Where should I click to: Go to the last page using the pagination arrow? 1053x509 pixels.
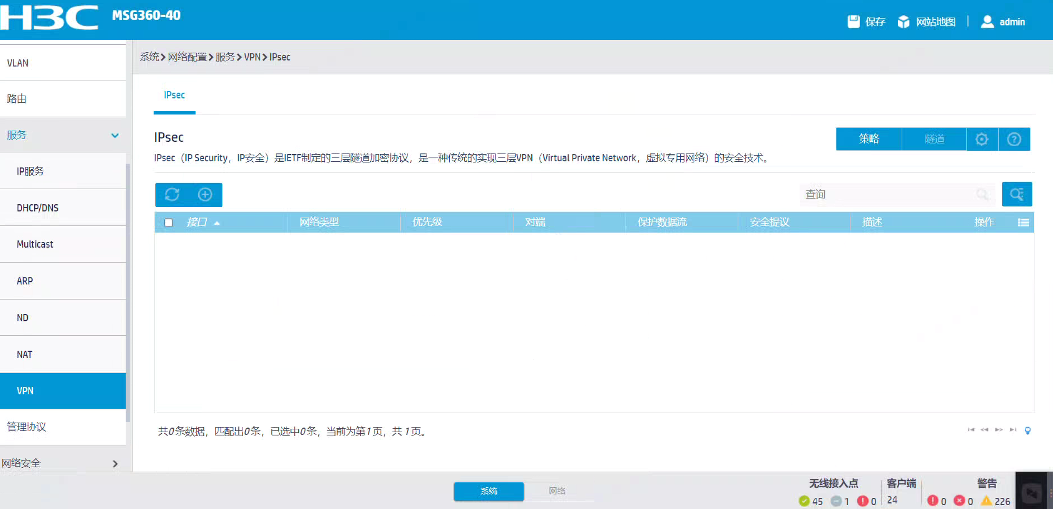[1013, 430]
